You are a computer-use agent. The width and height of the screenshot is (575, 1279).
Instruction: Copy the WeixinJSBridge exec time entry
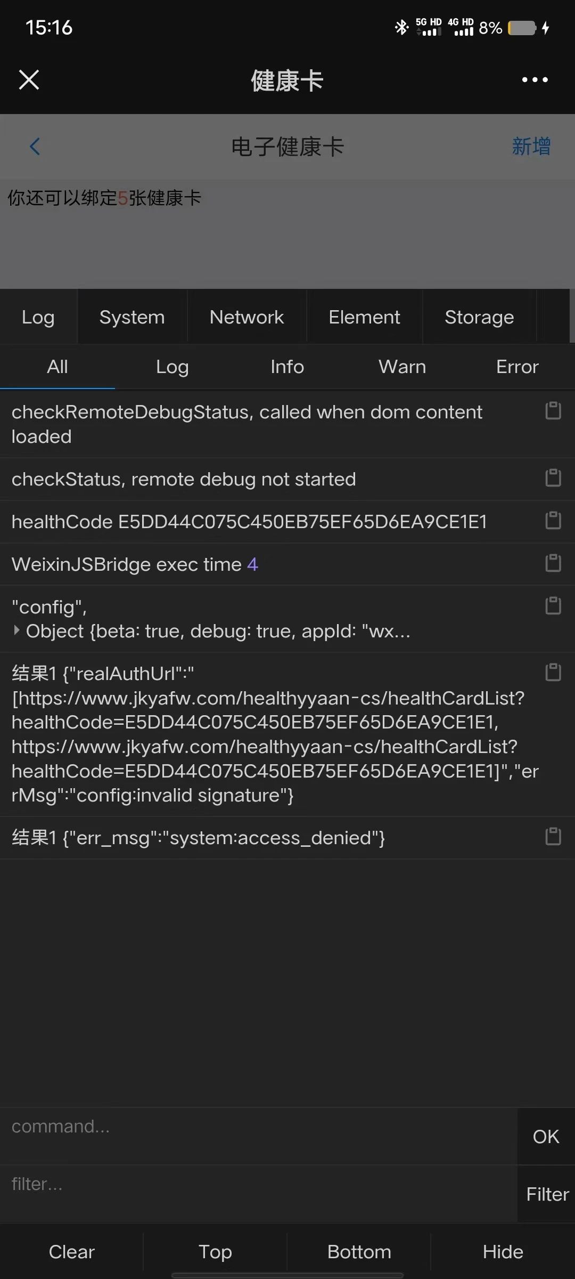pyautogui.click(x=553, y=563)
